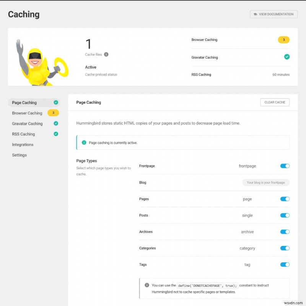Click the info icon in active caching notice
Viewport: 306px width, 306px height.
point(84,142)
